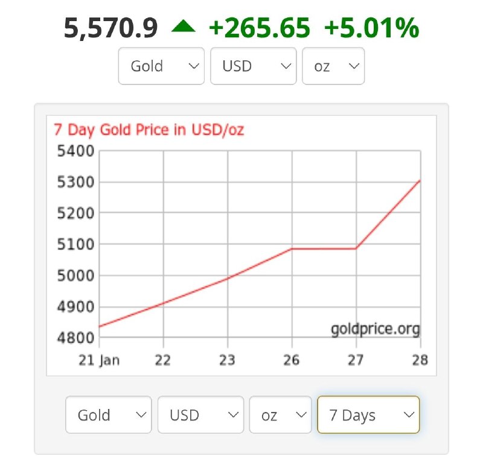
Task: Click the 5100 price axis label
Action: [74, 244]
